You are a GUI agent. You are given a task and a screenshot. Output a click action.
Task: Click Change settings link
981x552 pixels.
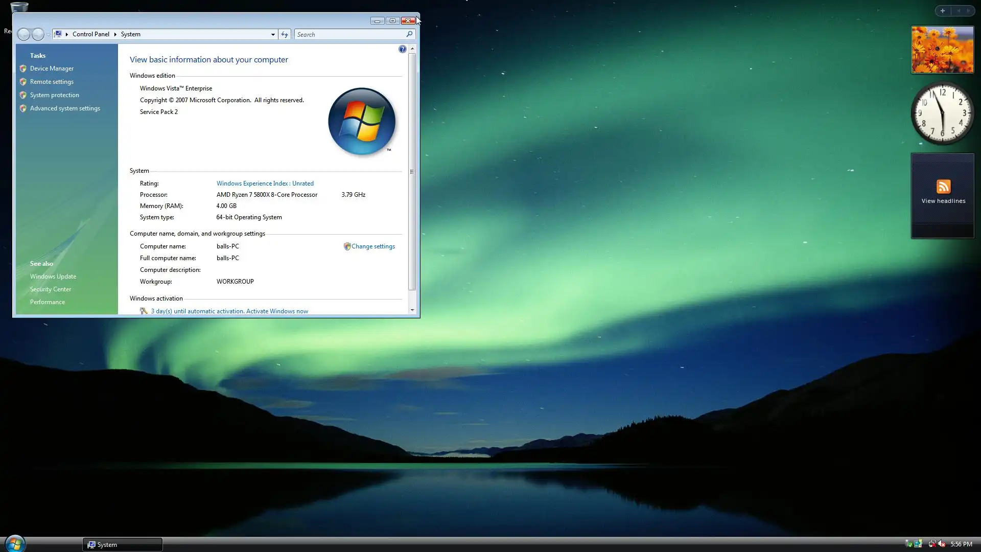tap(373, 246)
